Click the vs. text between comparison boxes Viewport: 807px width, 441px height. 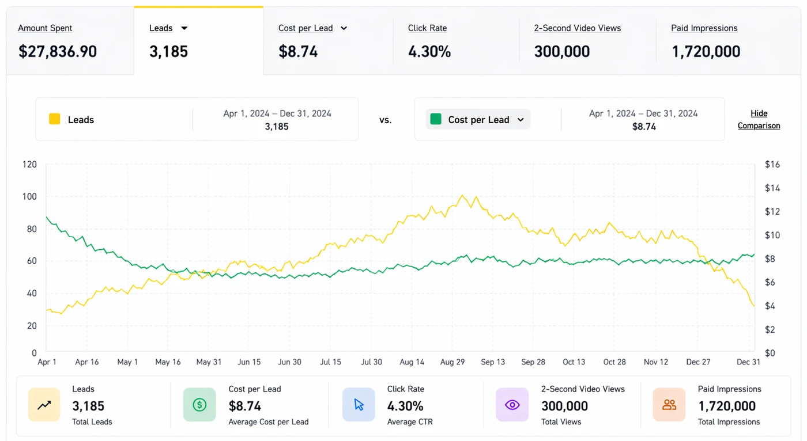[x=385, y=120]
